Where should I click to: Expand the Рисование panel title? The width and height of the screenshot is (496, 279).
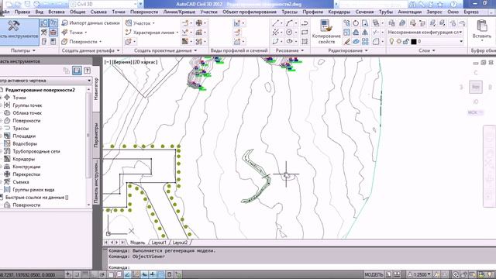pyautogui.click(x=289, y=50)
